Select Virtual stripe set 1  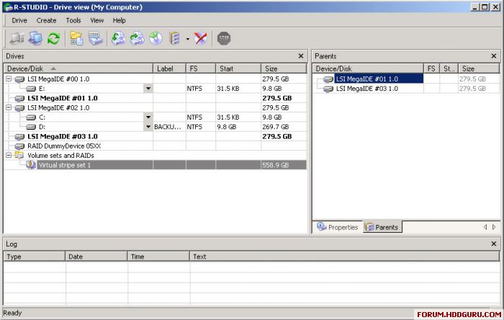point(64,165)
